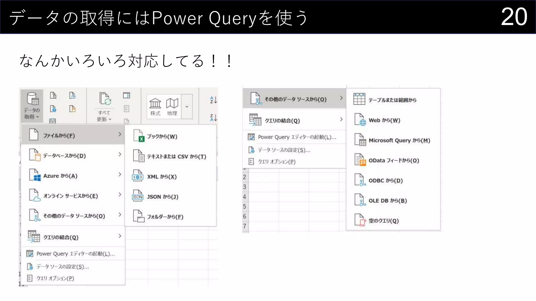536x301 pixels.
Task: Click the globe icon by Web から
Action: (360, 119)
